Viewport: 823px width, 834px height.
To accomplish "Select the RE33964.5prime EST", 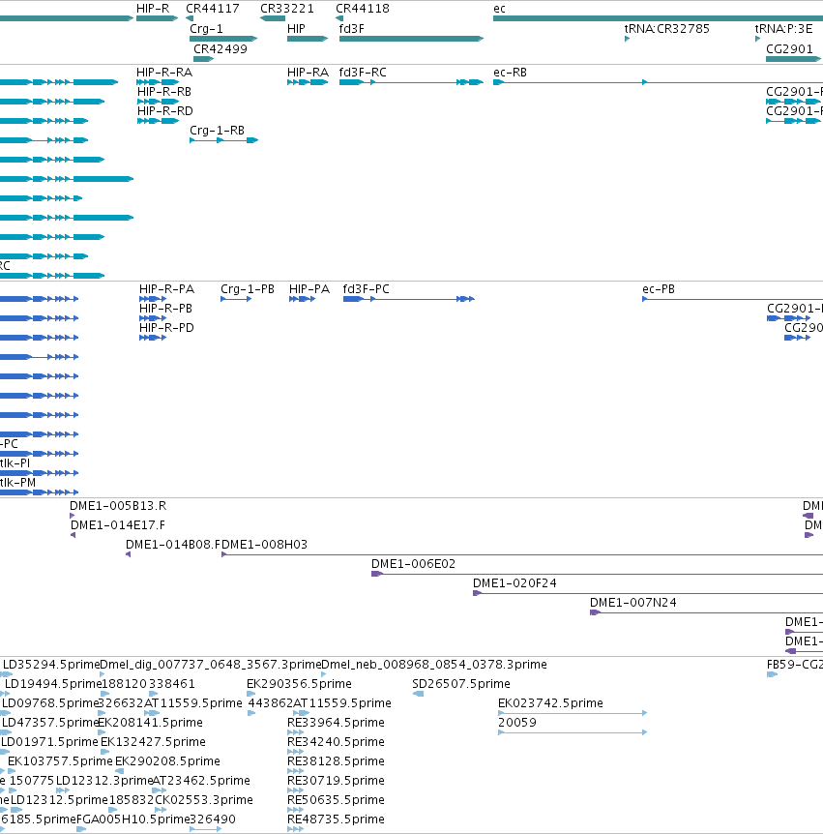I will (x=296, y=732).
